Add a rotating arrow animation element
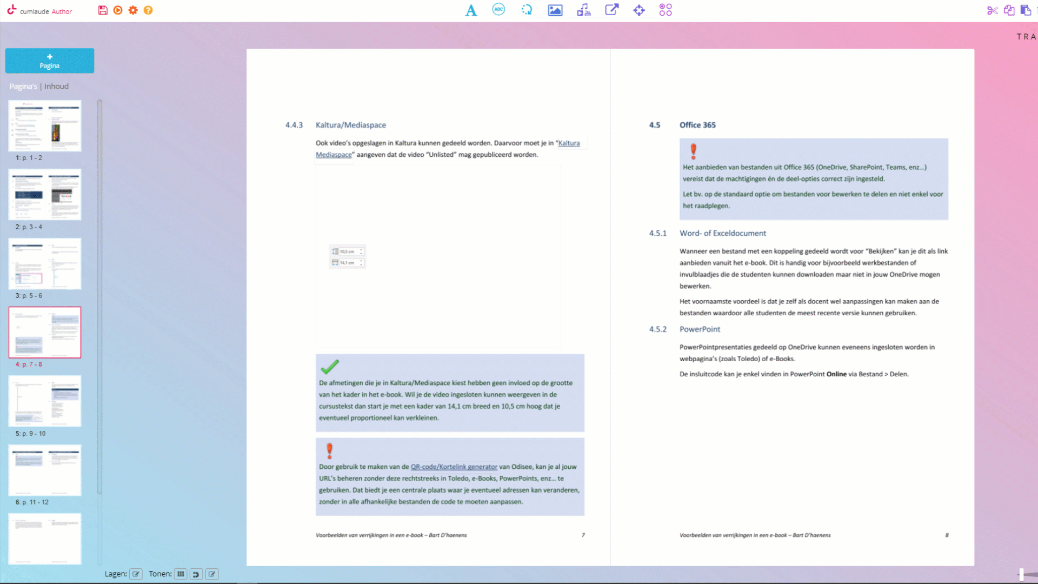Image resolution: width=1038 pixels, height=584 pixels. pos(527,10)
